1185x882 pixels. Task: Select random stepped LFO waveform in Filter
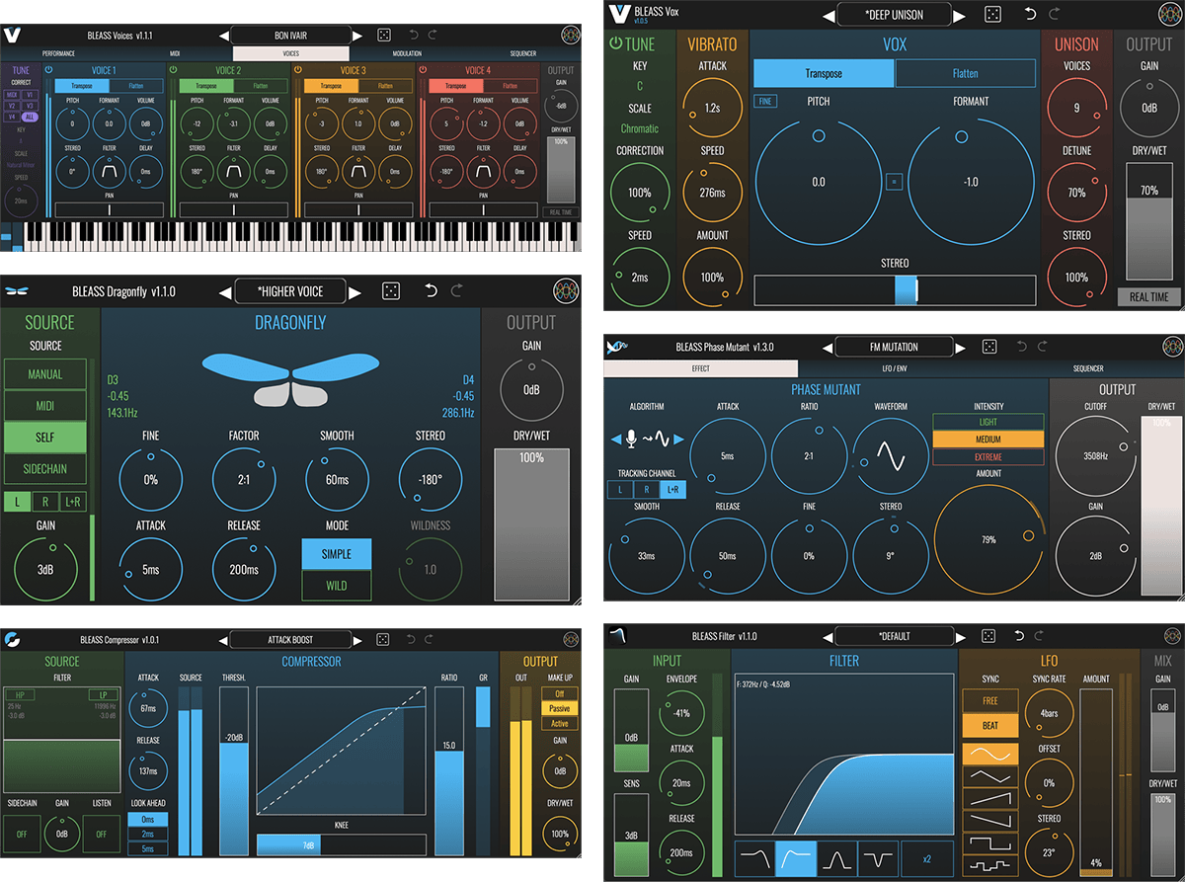(x=991, y=865)
